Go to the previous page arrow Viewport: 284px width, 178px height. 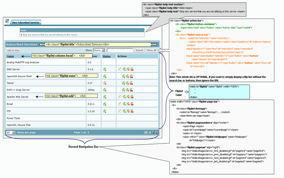point(150,132)
